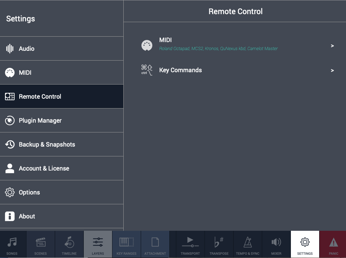346x258 pixels.
Task: Open the Mixer panel
Action: point(276,244)
